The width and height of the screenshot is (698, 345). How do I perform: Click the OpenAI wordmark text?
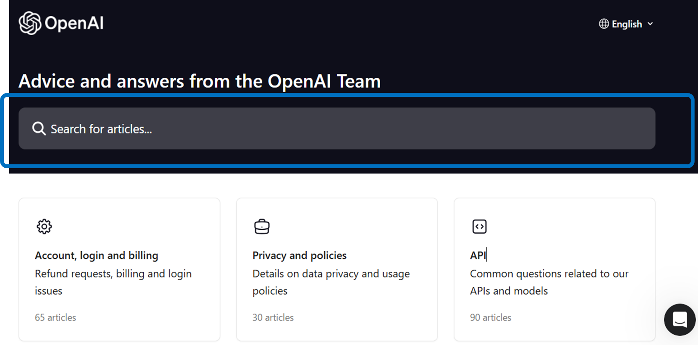[x=74, y=23]
